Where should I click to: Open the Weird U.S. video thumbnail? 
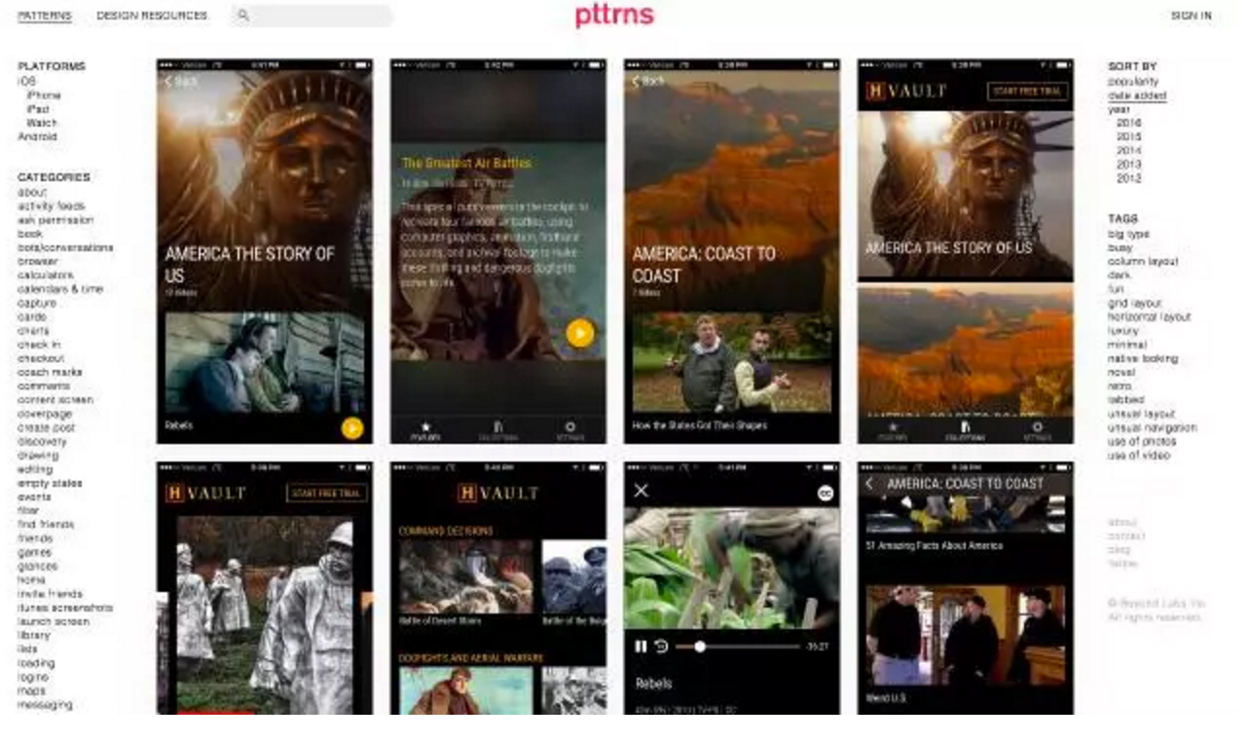(x=966, y=634)
